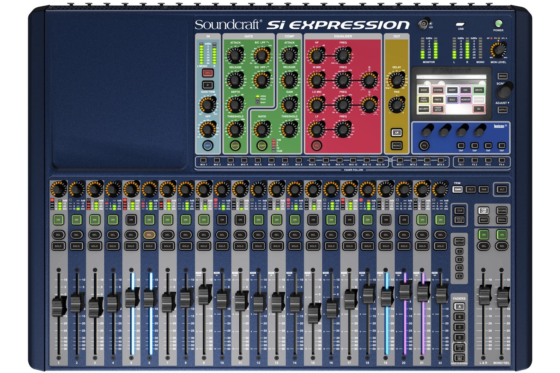Open OSC on the touchscreen menu
The image size is (560, 373).
point(465,90)
